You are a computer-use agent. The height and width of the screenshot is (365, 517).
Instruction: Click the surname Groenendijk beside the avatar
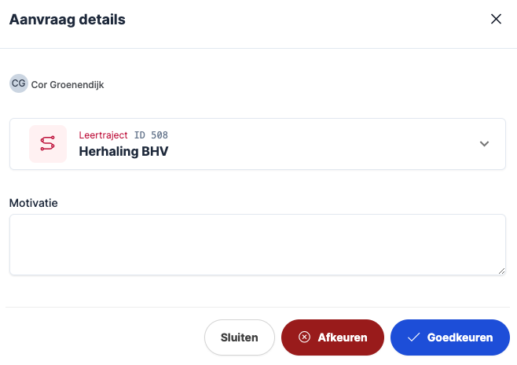click(x=77, y=85)
